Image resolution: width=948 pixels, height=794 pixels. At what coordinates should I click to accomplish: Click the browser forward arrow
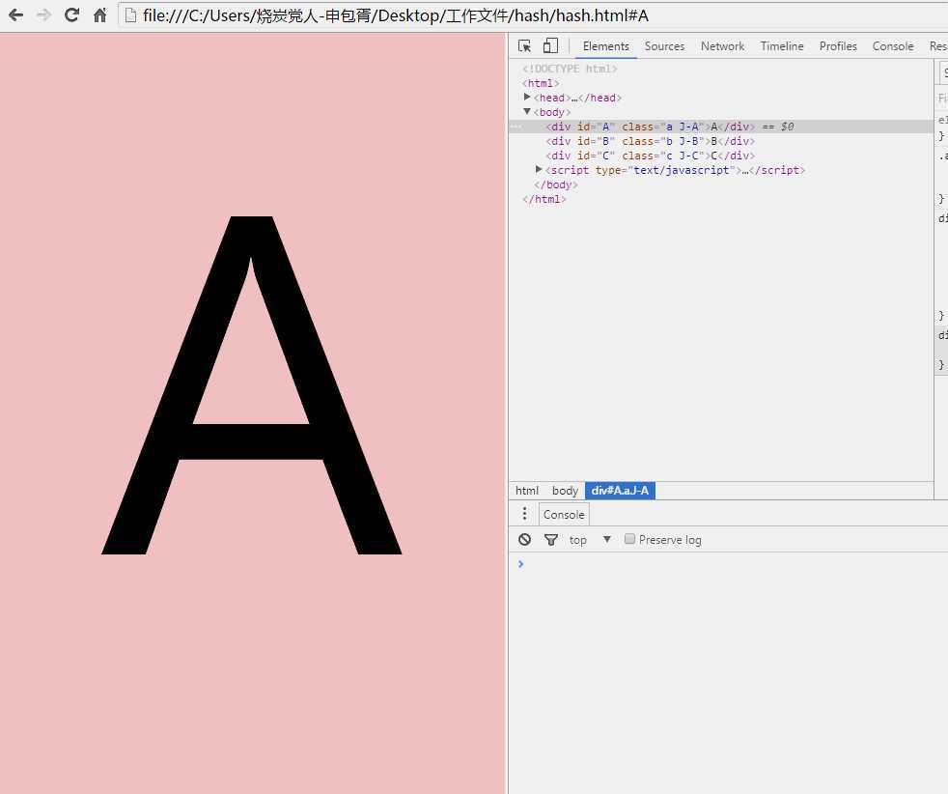tap(43, 15)
